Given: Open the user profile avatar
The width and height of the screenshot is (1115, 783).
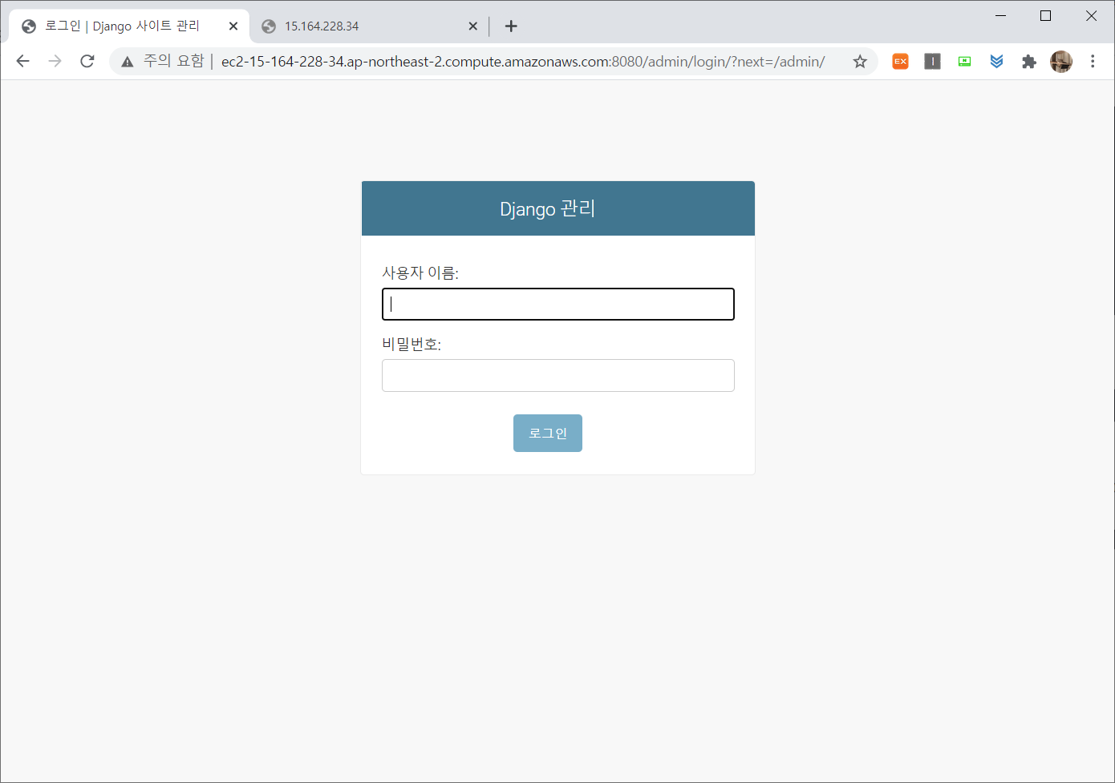Looking at the screenshot, I should click(1061, 62).
